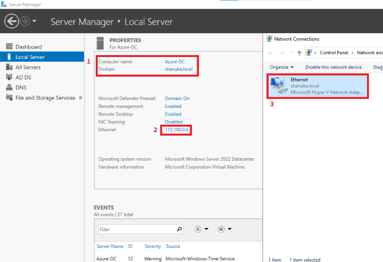The width and height of the screenshot is (383, 262).
Task: Click the up-folder arrow in Network Connections
Action: (x=299, y=53)
